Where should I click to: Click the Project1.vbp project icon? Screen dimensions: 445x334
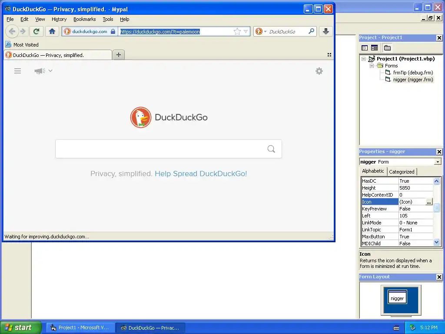tap(372, 59)
